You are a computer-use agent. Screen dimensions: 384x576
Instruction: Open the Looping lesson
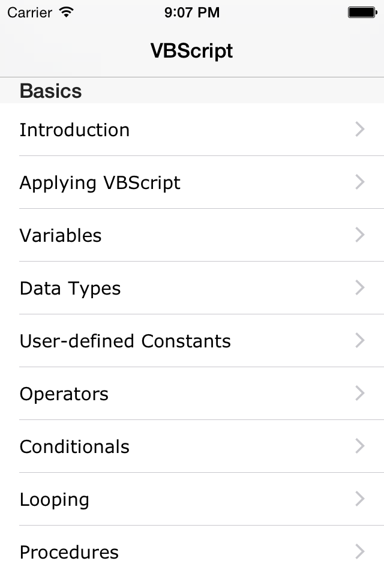coord(55,499)
